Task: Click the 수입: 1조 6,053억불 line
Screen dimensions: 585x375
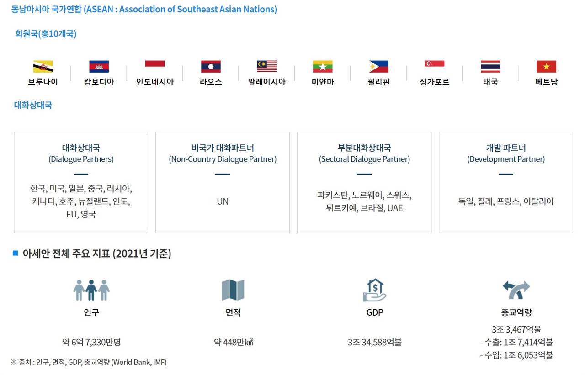Action: coord(516,355)
